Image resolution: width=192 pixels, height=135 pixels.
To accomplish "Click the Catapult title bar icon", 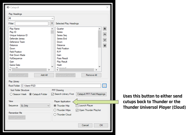I will tap(8, 7).
